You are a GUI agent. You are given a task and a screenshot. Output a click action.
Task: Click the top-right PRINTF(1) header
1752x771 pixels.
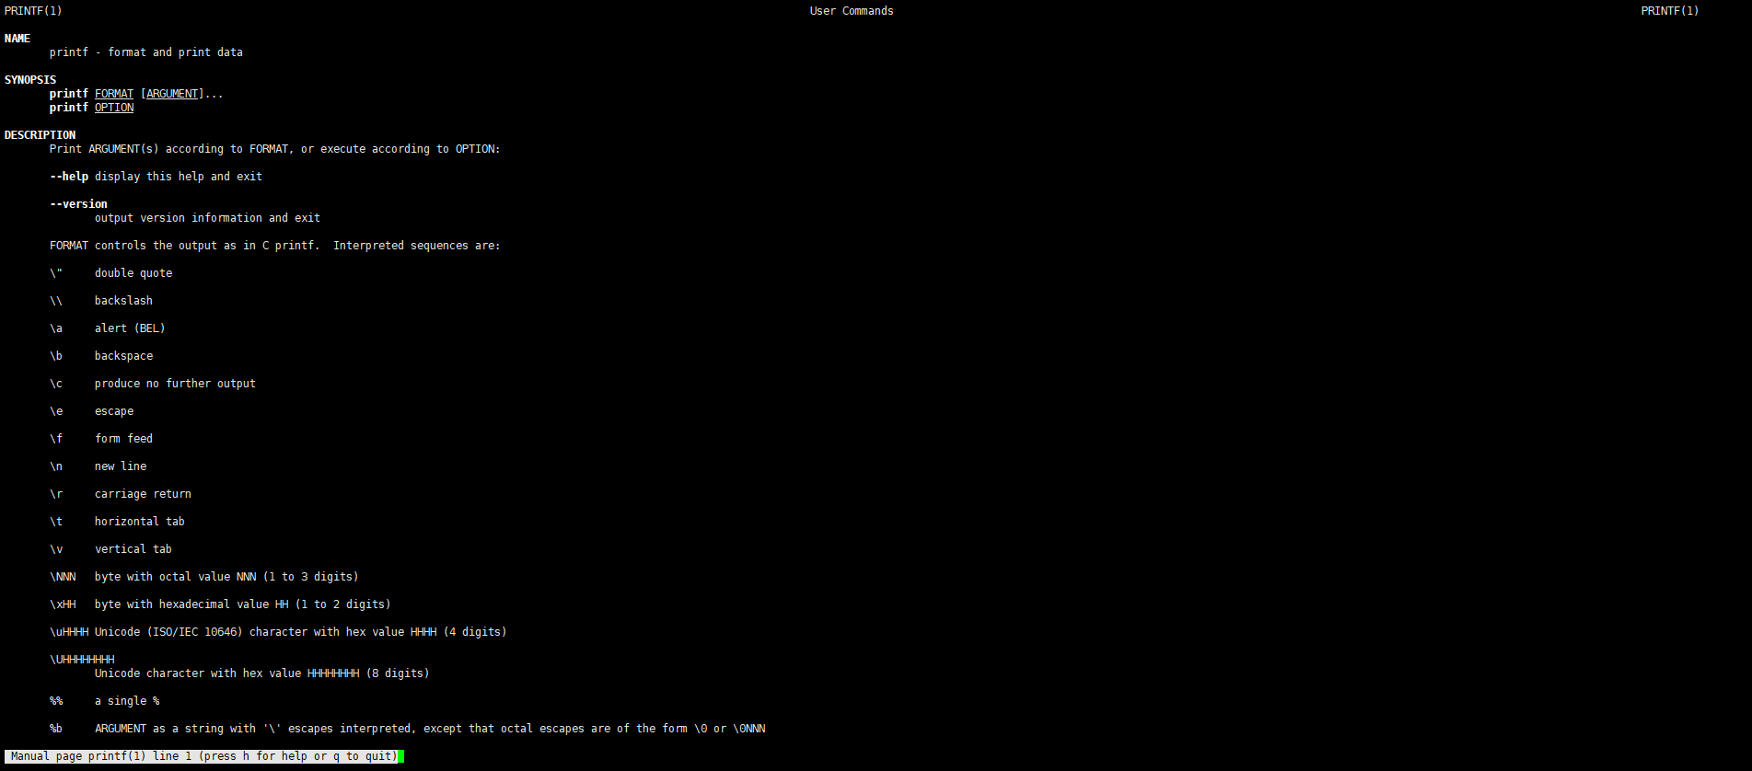(1669, 11)
